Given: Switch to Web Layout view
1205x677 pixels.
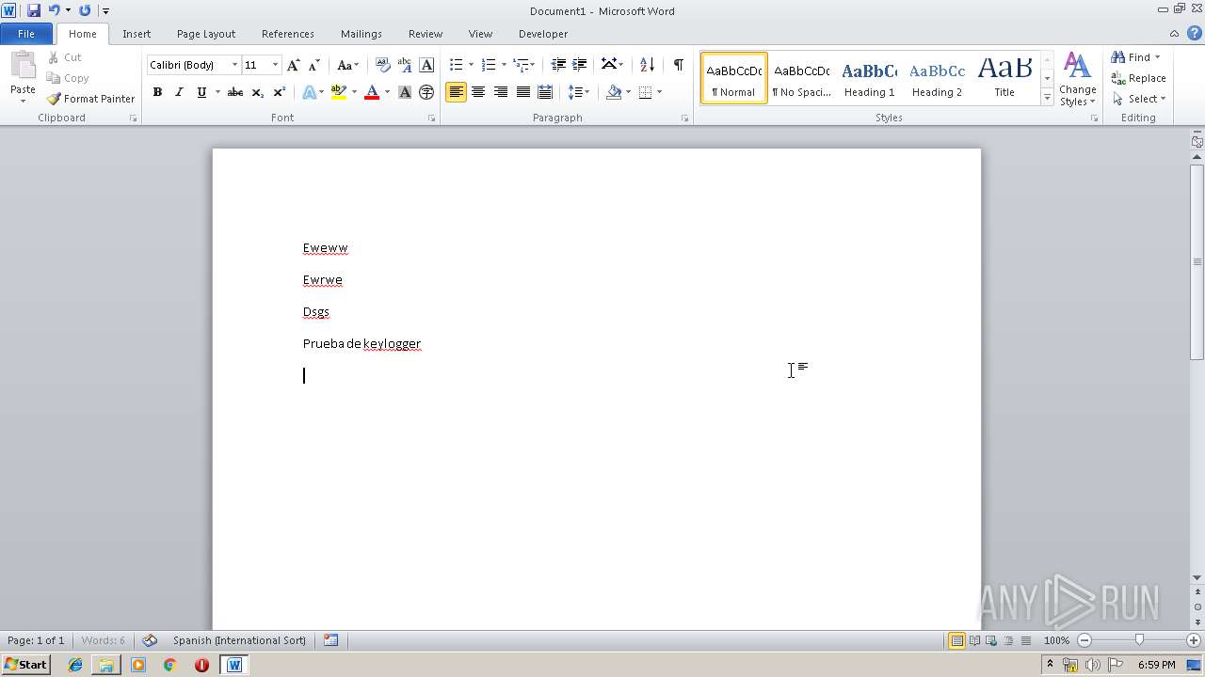Looking at the screenshot, I should click(991, 640).
